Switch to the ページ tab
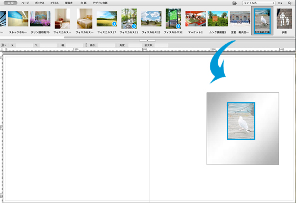296x203 pixels. (x=25, y=3)
